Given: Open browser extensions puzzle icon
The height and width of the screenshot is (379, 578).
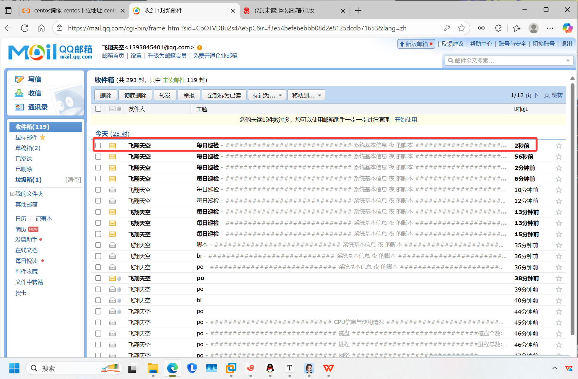Looking at the screenshot, I should pos(498,28).
